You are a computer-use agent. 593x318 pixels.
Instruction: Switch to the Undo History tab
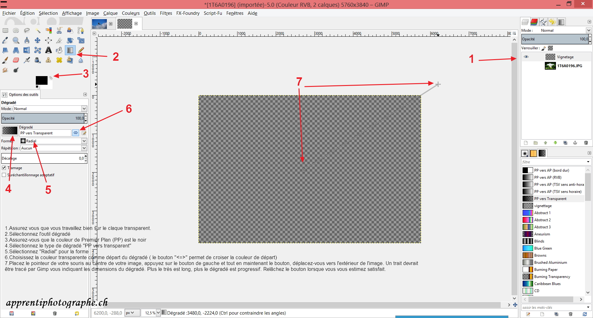pyautogui.click(x=552, y=22)
